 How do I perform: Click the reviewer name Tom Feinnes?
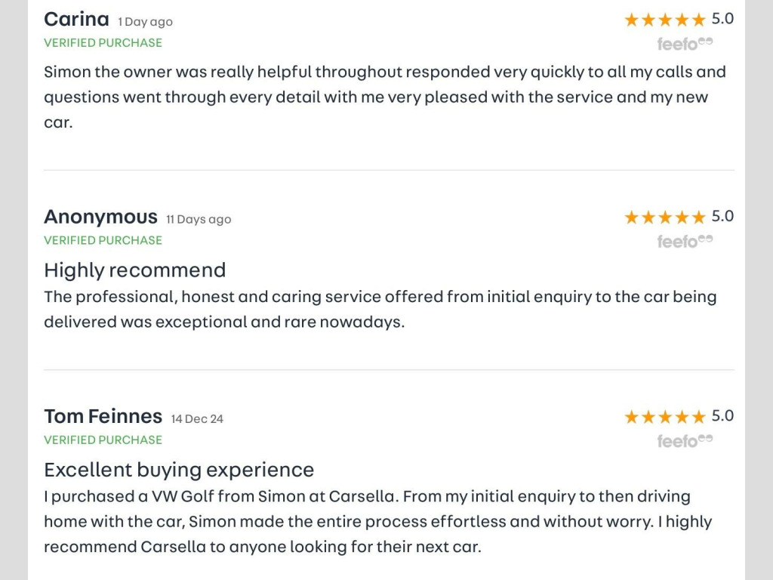103,417
